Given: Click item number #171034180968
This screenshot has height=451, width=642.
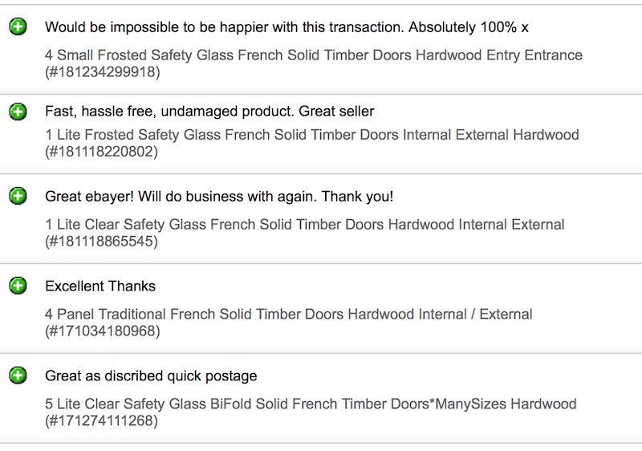Looking at the screenshot, I should 102,331.
